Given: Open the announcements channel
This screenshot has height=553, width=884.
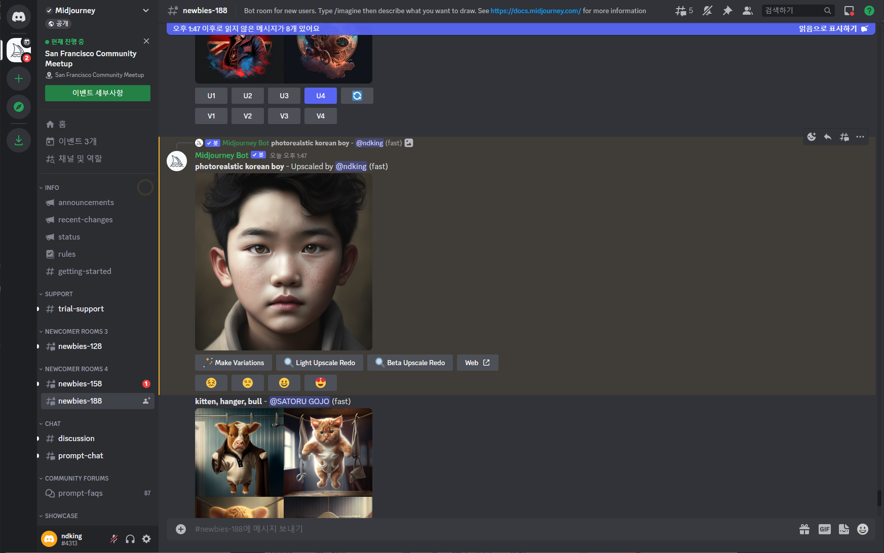Looking at the screenshot, I should click(x=98, y=203).
